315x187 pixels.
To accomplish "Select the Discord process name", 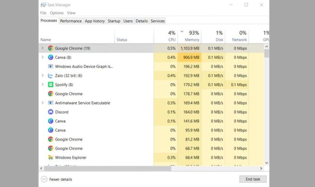I will tap(62, 112).
